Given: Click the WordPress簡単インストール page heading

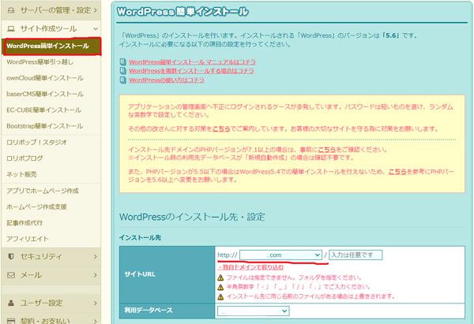Looking at the screenshot, I should (x=182, y=12).
